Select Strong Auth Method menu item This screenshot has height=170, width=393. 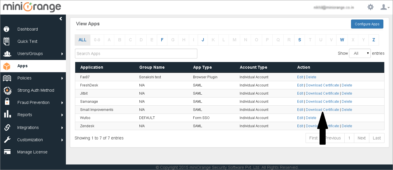(36, 90)
